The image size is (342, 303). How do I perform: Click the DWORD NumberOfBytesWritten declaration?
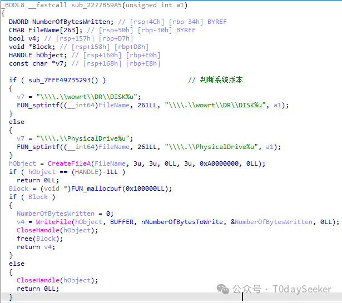(61, 22)
